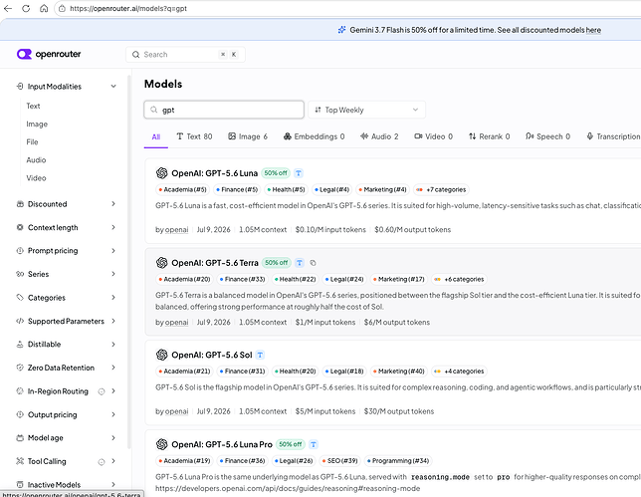Select the Audio input modality filter
Viewport: 641px width, 497px height.
[36, 160]
